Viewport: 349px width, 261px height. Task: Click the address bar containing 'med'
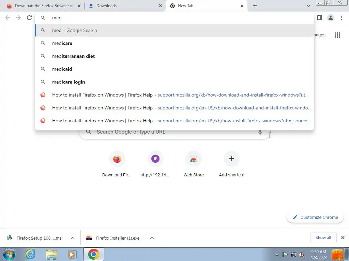(x=174, y=18)
